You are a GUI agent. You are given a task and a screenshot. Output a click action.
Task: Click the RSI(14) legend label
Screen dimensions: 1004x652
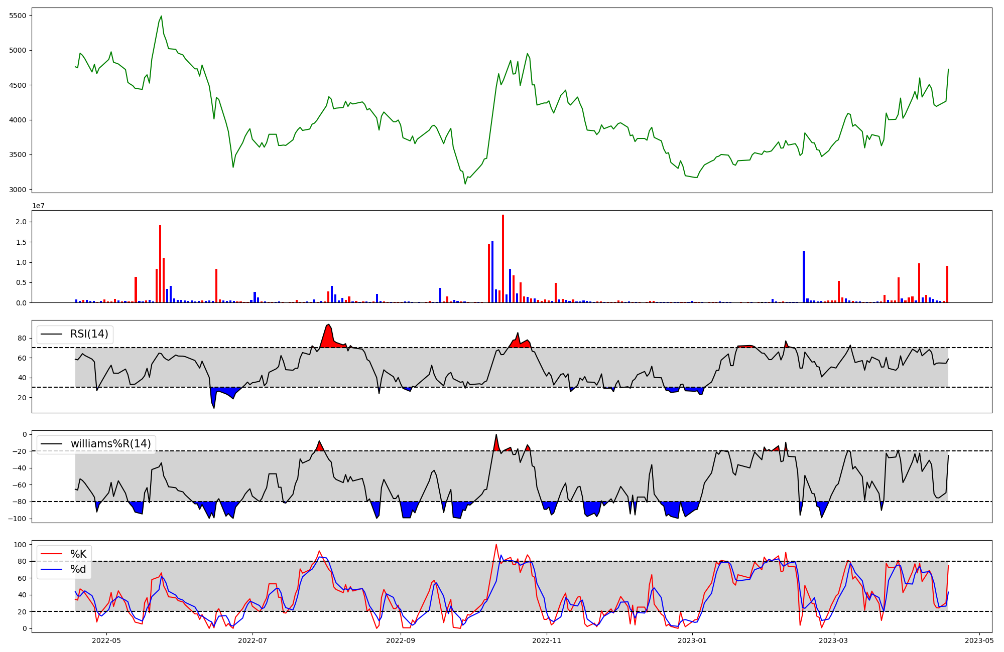(x=89, y=334)
